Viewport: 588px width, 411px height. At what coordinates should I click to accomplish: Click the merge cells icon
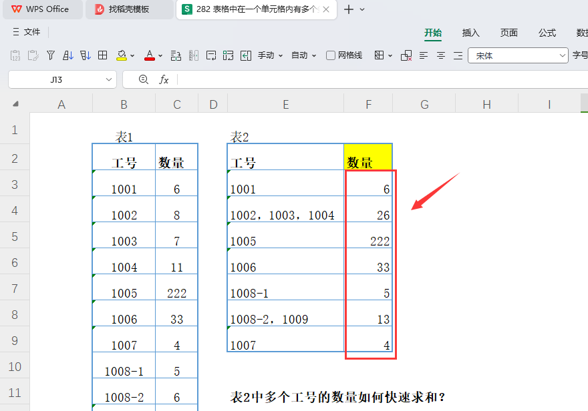(x=228, y=56)
